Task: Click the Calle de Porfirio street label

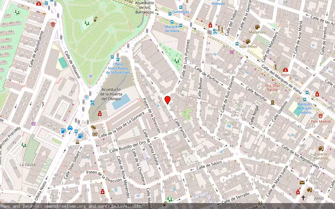Action: coord(207,75)
